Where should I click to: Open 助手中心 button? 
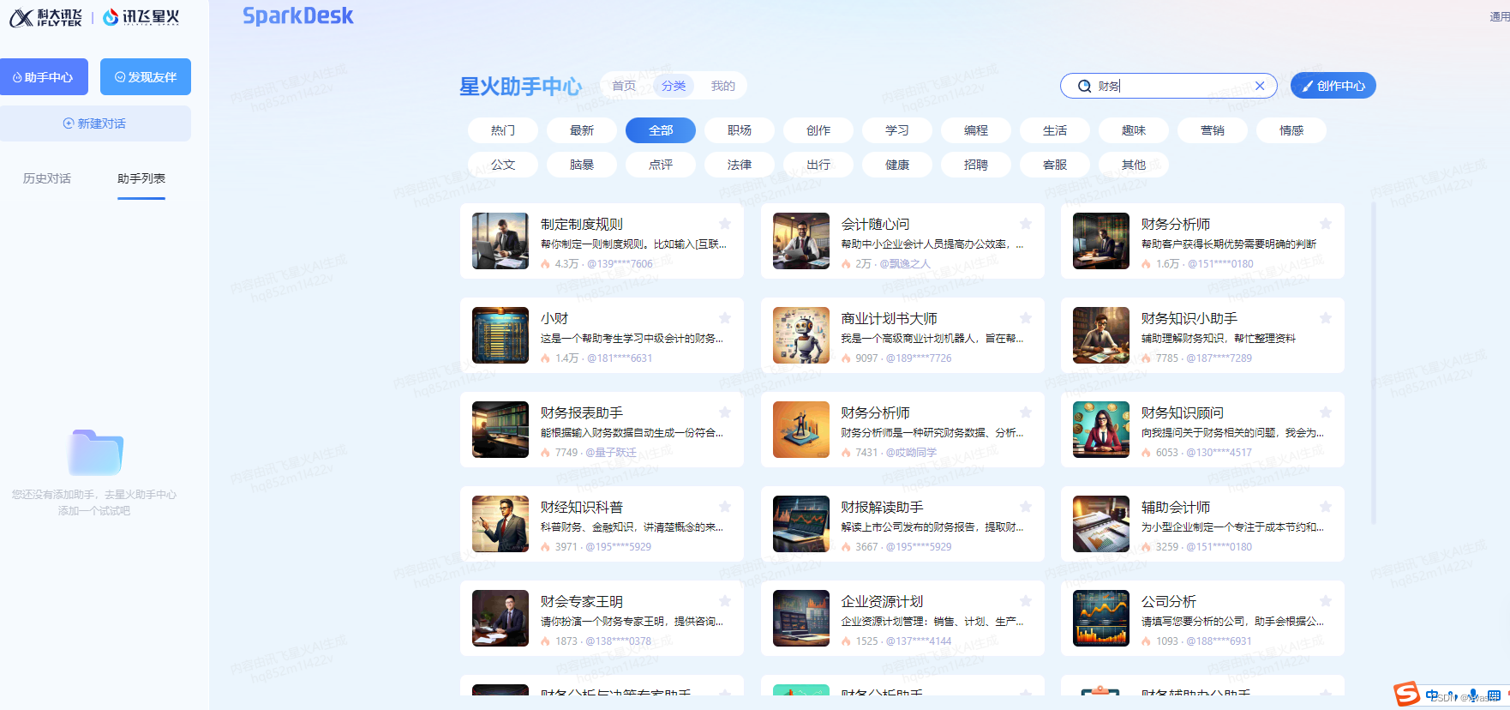(44, 77)
